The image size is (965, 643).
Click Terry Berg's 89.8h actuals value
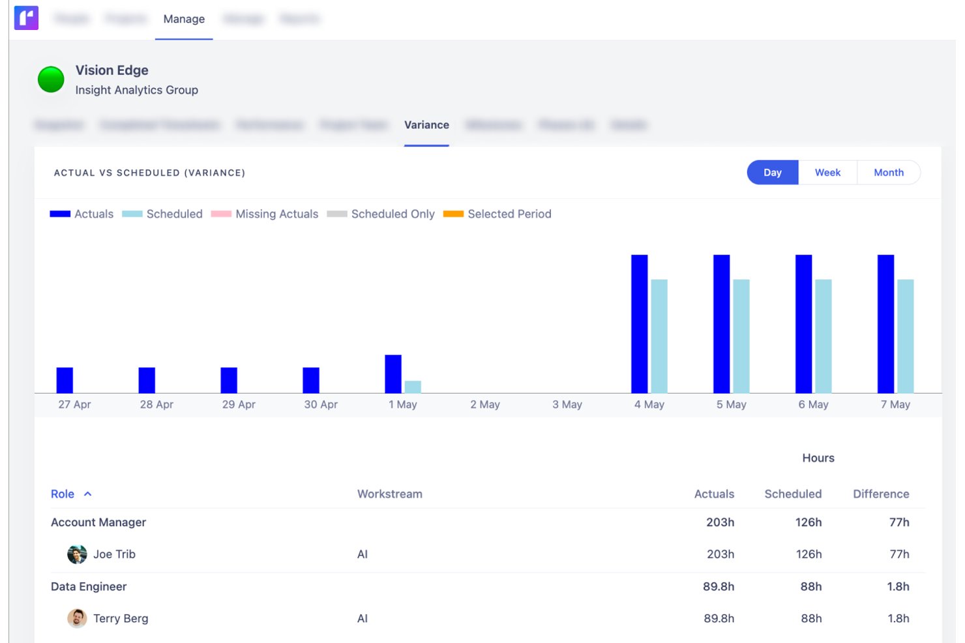click(x=719, y=618)
